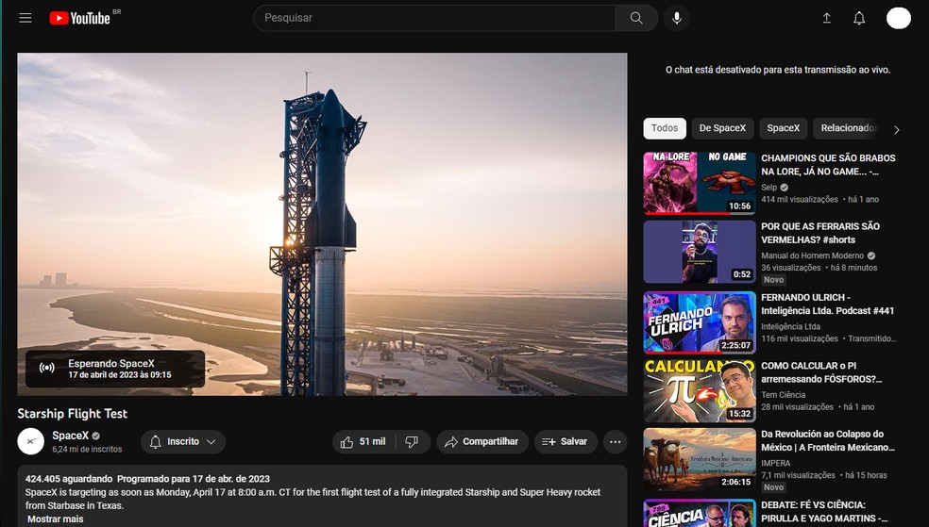Open title 'CHAMPIONS QUE SÃO BRABOS NA LORE'
The height and width of the screenshot is (527, 929).
pos(828,164)
